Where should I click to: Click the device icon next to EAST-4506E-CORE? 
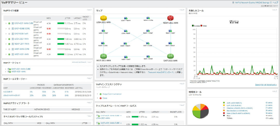click(13, 29)
